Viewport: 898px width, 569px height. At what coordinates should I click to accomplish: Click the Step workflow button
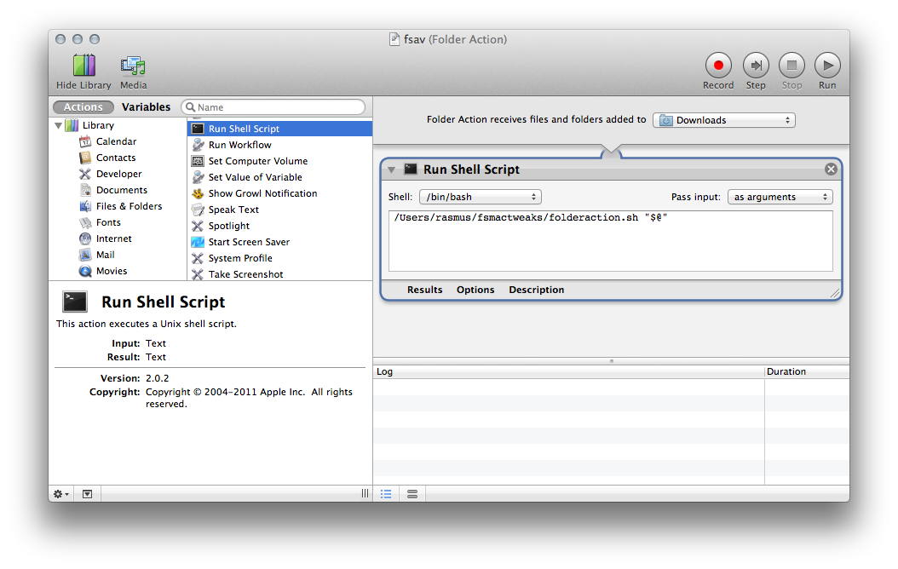click(x=756, y=66)
